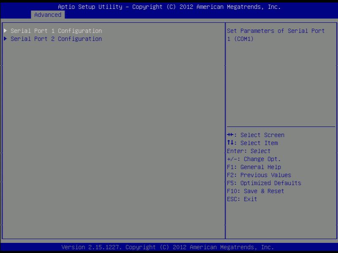Click 'Select Item' hint text

click(259, 143)
